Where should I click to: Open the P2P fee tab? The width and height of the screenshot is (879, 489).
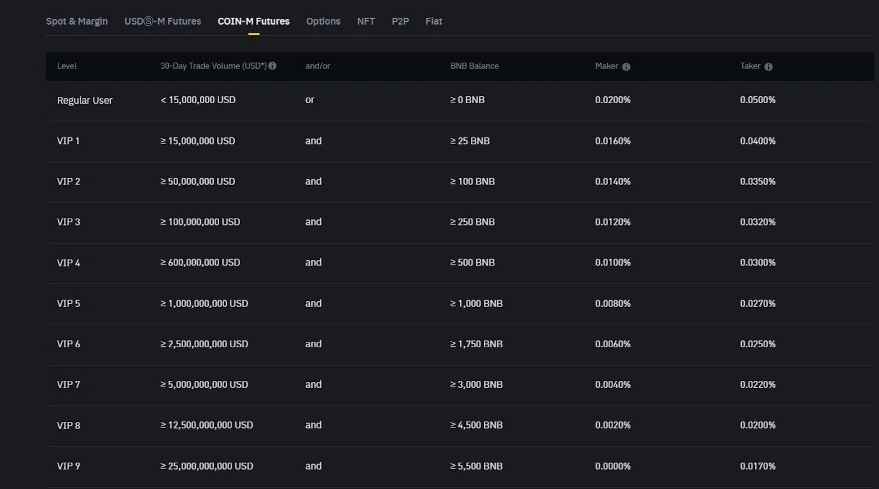coord(400,21)
